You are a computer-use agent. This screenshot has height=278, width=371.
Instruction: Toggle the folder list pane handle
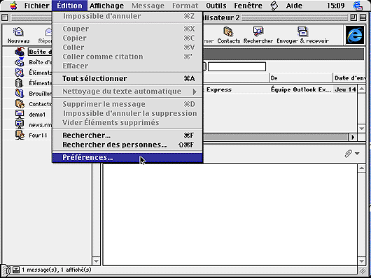6,270
